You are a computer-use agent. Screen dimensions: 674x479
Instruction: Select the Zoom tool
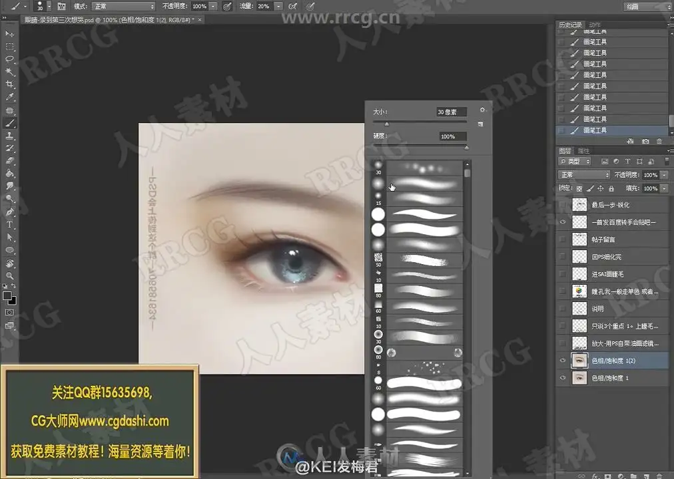(9, 276)
